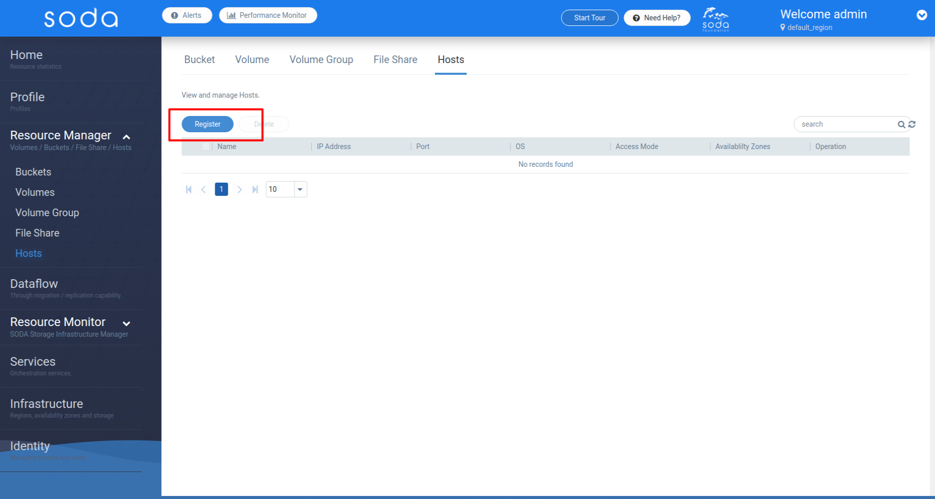Jump to last page with the pagination icon

255,189
